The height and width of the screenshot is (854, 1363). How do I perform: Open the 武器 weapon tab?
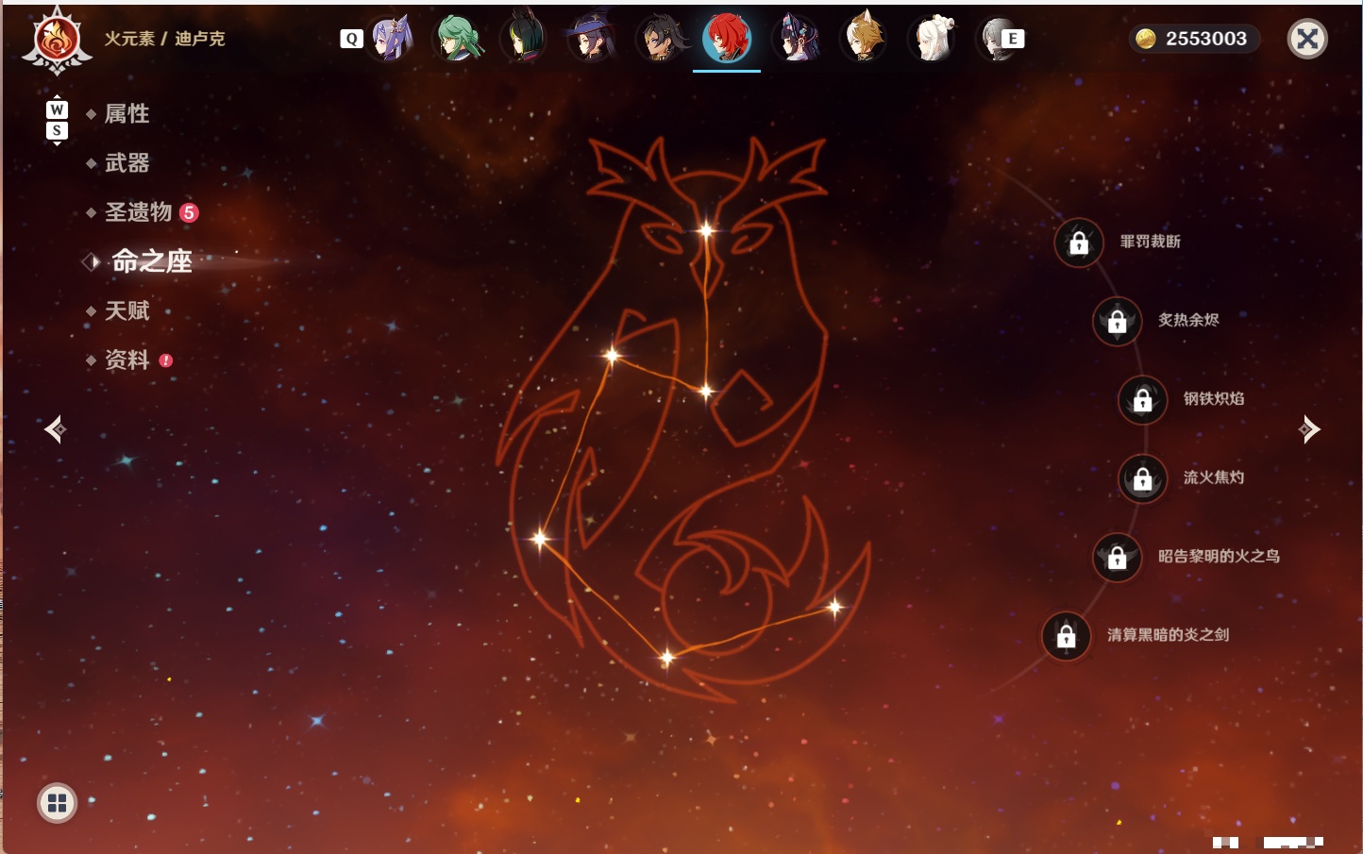pyautogui.click(x=126, y=163)
